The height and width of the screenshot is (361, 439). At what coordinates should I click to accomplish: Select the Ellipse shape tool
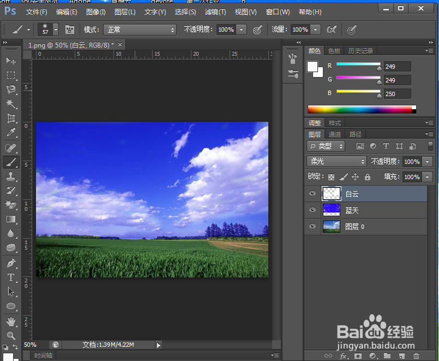(11, 306)
